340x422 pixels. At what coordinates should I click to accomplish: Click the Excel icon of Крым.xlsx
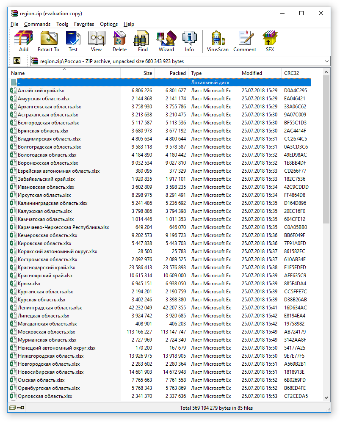[14, 284]
